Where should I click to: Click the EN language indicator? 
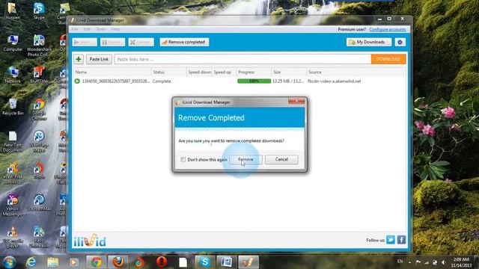pos(400,262)
